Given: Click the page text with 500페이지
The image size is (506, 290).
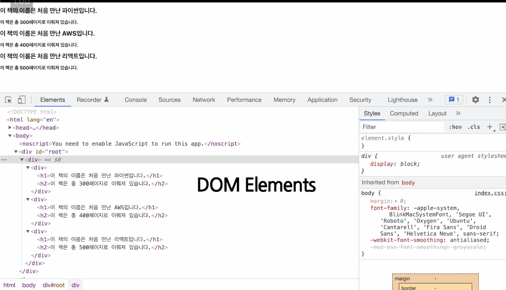Looking at the screenshot, I should [39, 67].
